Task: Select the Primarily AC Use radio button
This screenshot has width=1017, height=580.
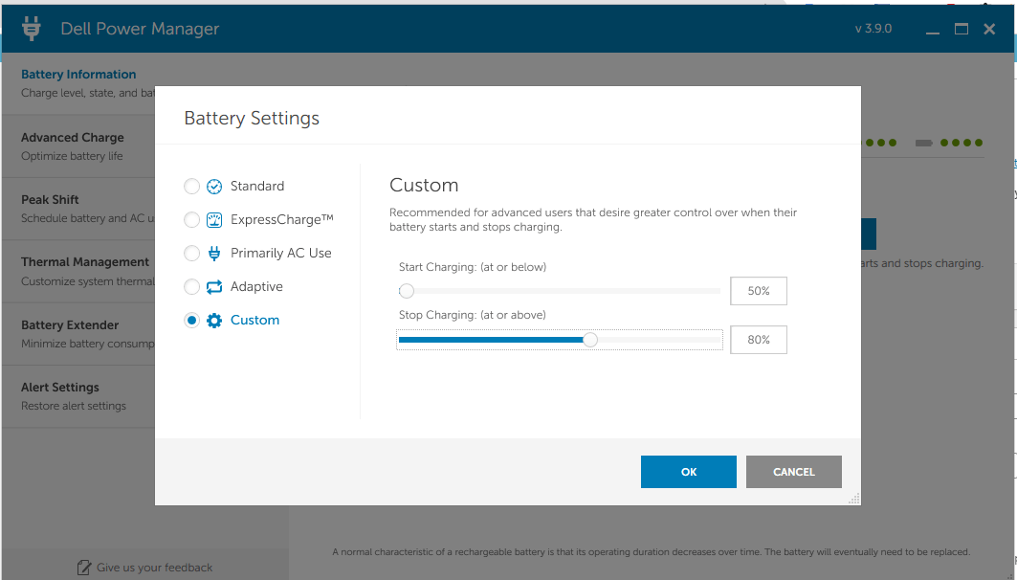Action: pyautogui.click(x=191, y=253)
